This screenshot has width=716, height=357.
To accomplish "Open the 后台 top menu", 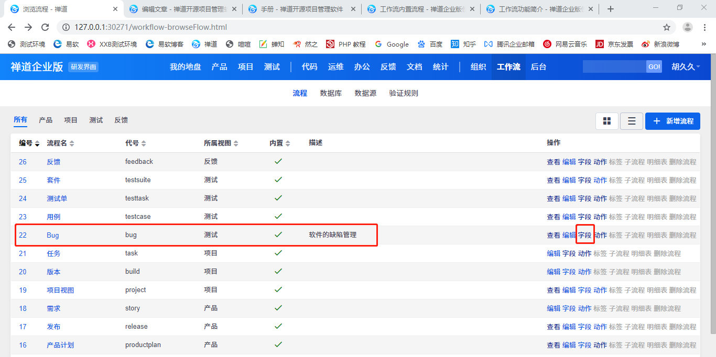I will 539,66.
